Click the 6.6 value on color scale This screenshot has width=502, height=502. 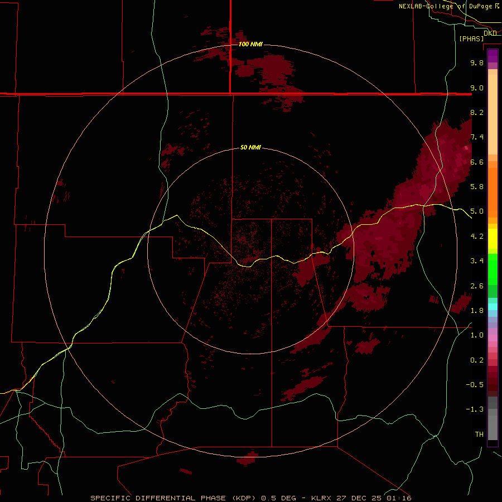[x=477, y=162]
